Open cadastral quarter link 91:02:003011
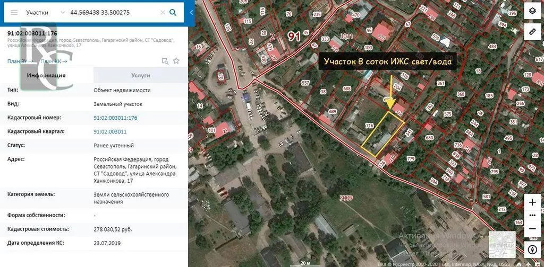544x267 pixels. coord(110,131)
